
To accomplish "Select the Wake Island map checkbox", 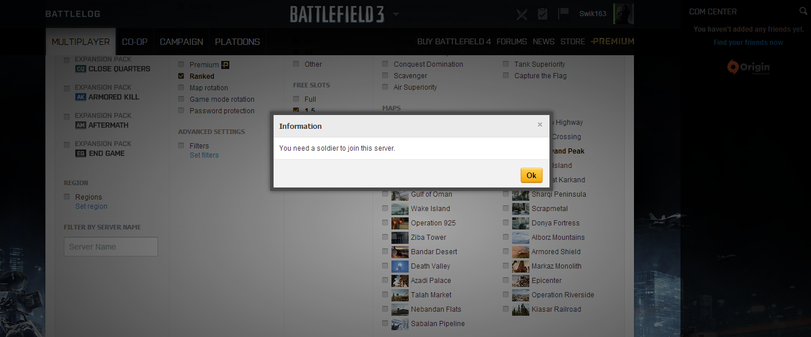I will point(385,209).
